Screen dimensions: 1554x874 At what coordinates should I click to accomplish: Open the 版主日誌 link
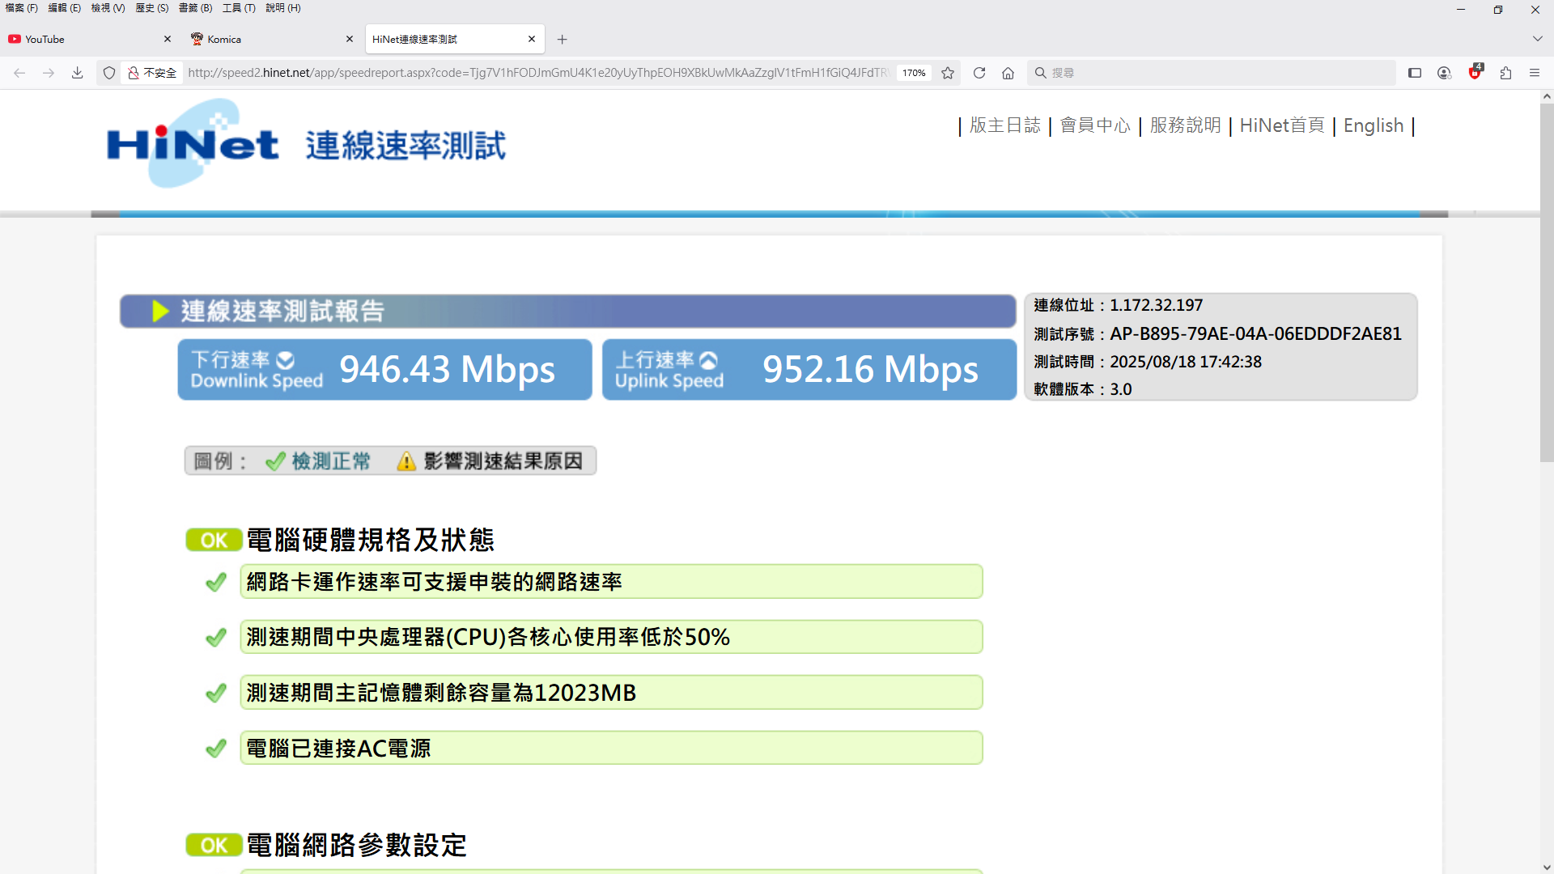pyautogui.click(x=1005, y=125)
